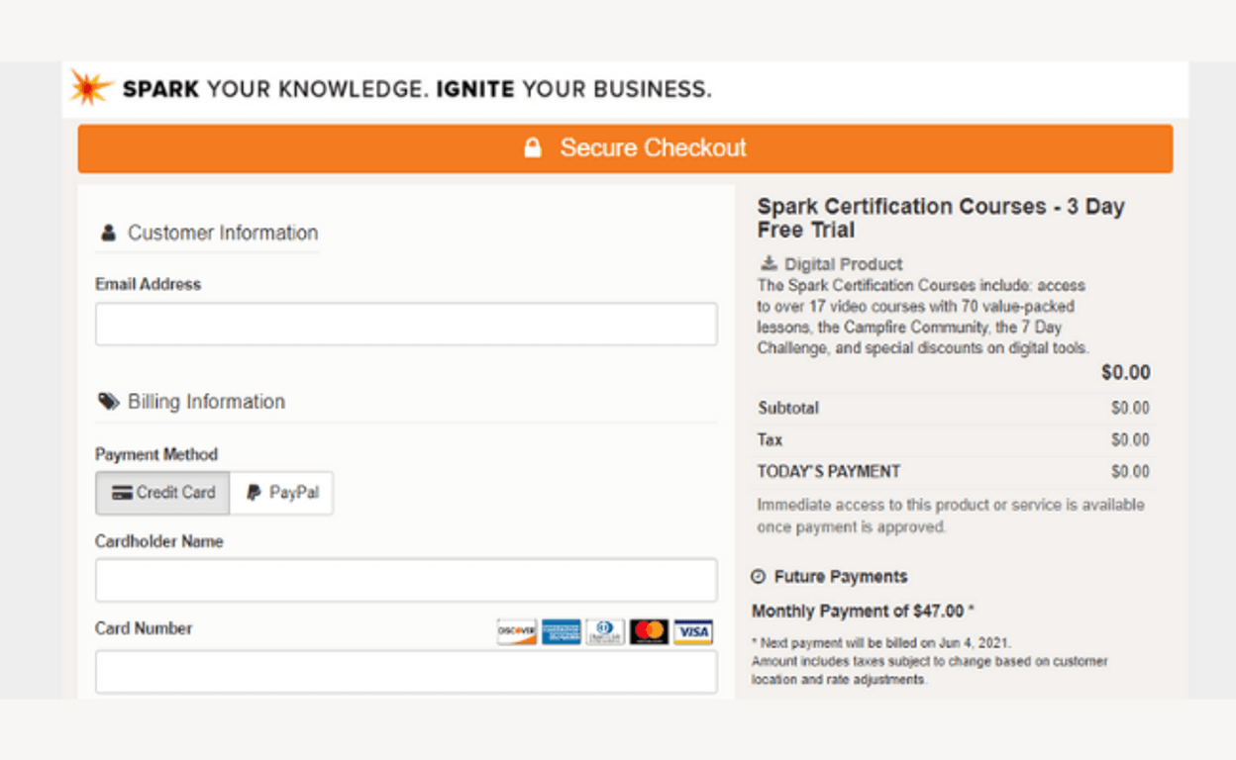Click the Secure Checkout banner text

(x=653, y=148)
